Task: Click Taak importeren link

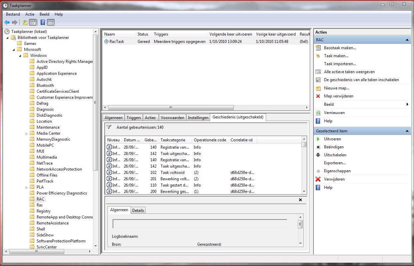Action: [340, 64]
